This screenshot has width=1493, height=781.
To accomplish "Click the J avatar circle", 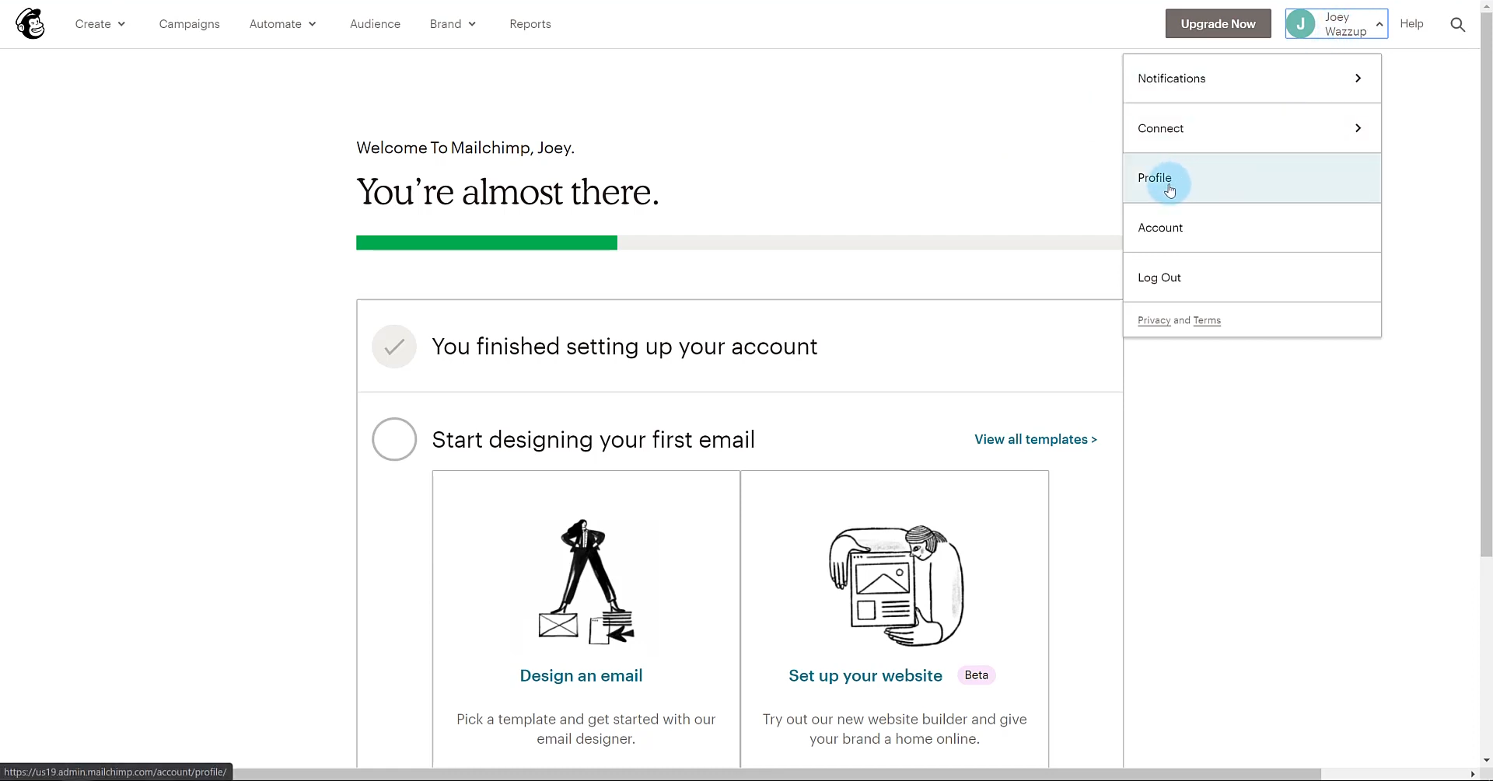I will point(1301,24).
